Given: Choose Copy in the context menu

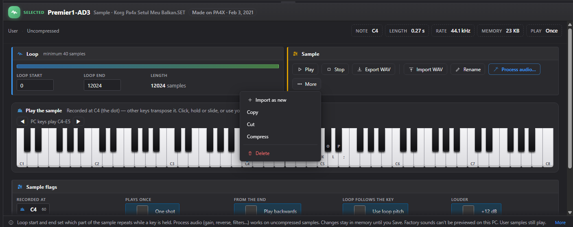Looking at the screenshot, I should [280, 112].
